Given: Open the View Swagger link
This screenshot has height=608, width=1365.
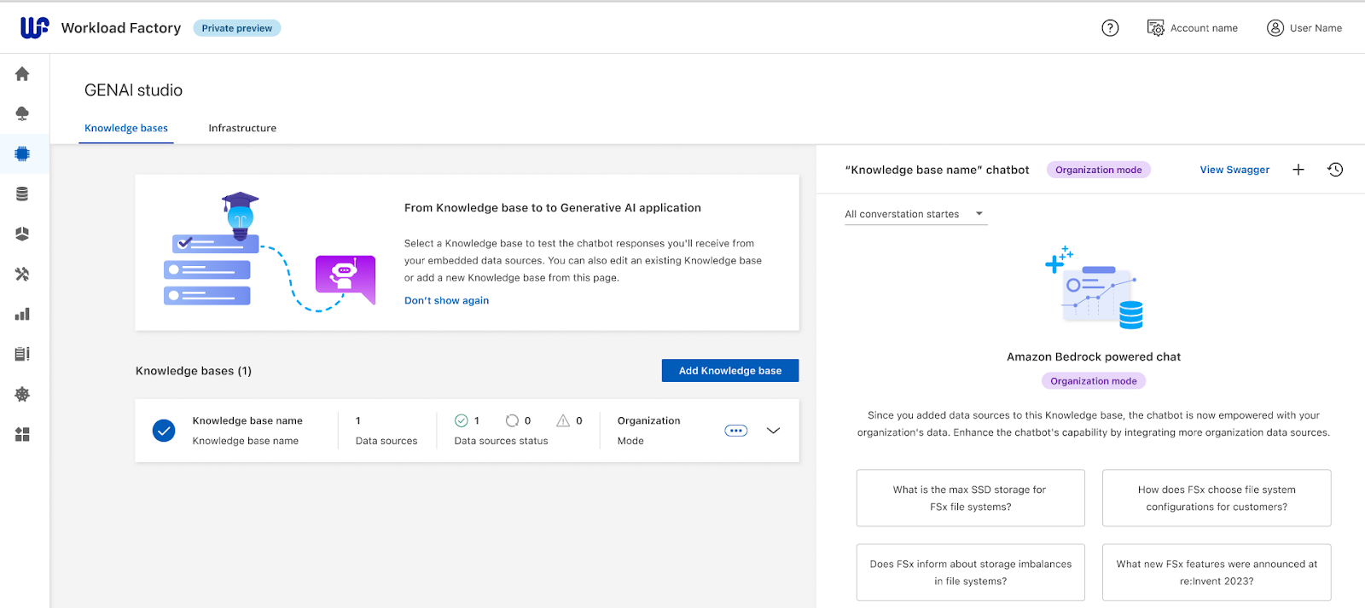Looking at the screenshot, I should [x=1234, y=170].
